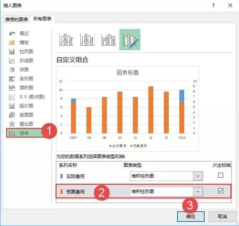Choose 饼图 category label

pyautogui.click(x=24, y=70)
